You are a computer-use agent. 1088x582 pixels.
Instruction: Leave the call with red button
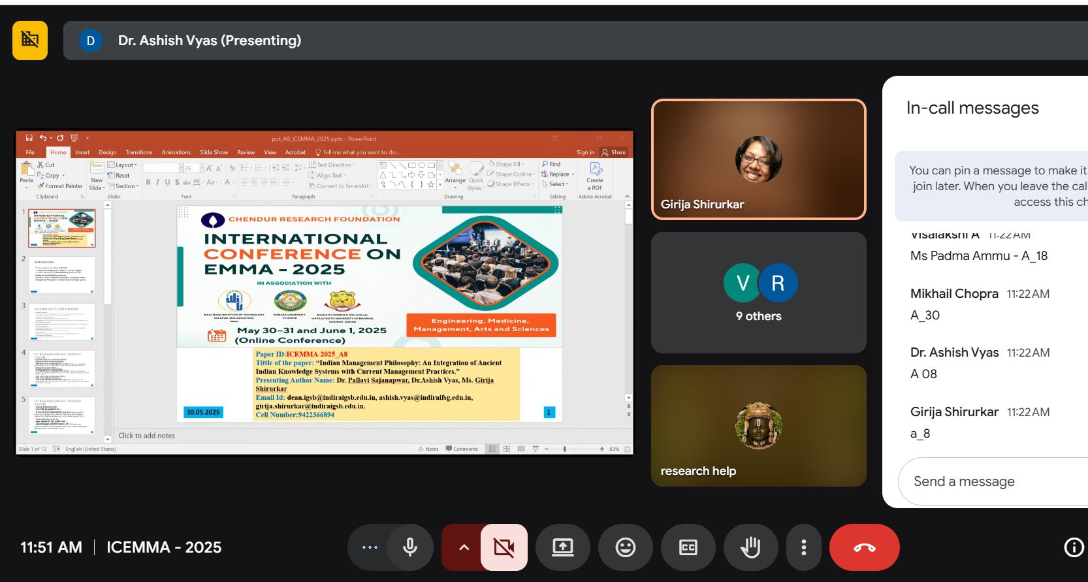tap(865, 547)
